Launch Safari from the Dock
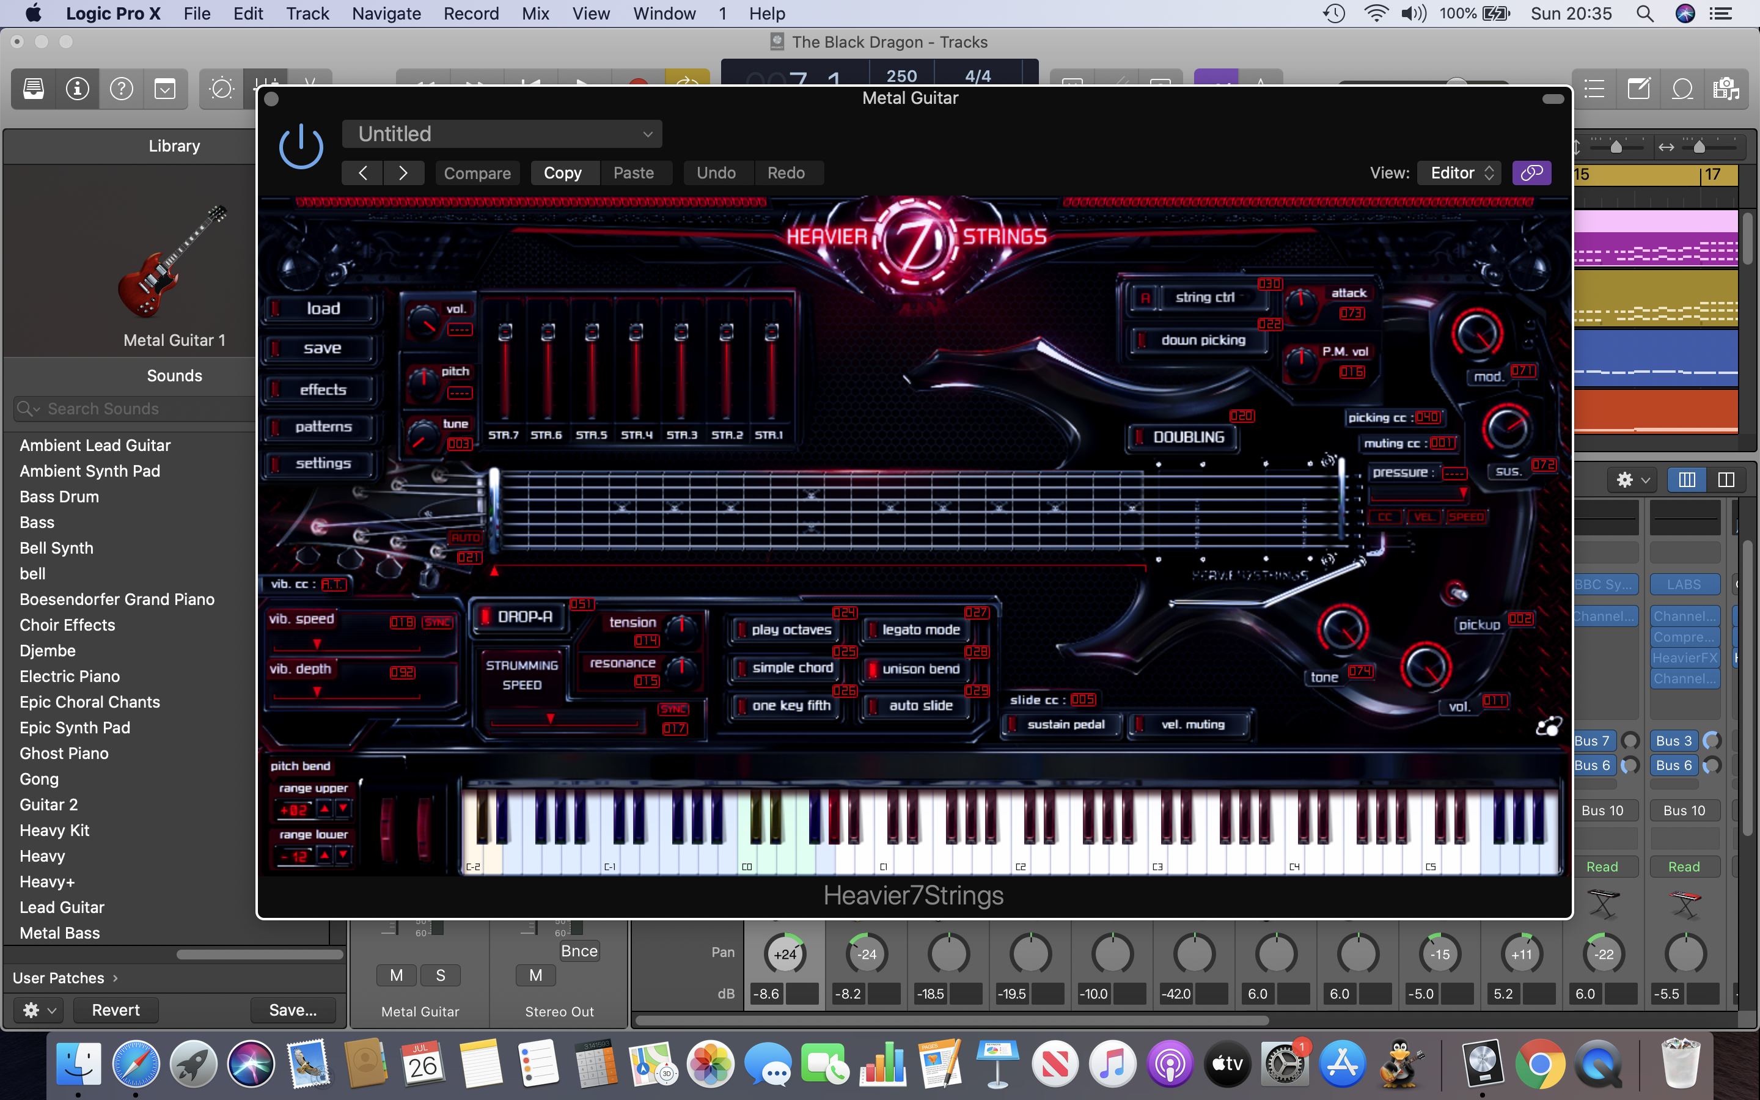This screenshot has height=1100, width=1760. click(135, 1063)
